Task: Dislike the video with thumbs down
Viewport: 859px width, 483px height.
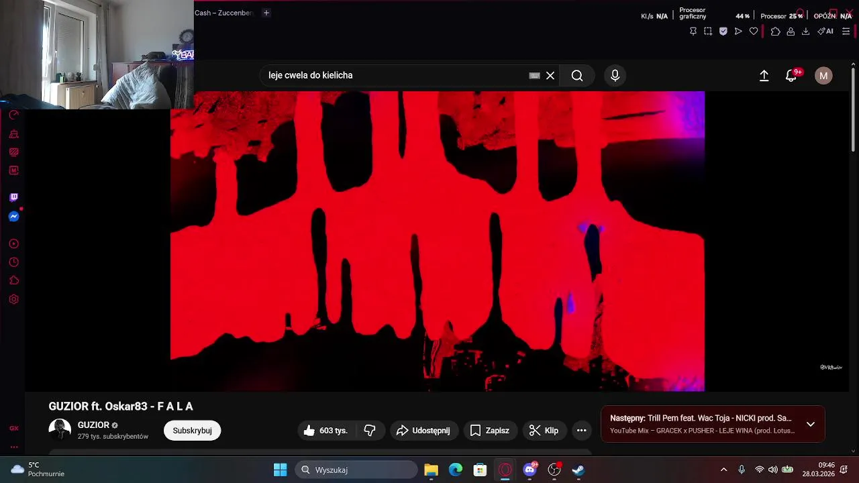Action: (370, 431)
